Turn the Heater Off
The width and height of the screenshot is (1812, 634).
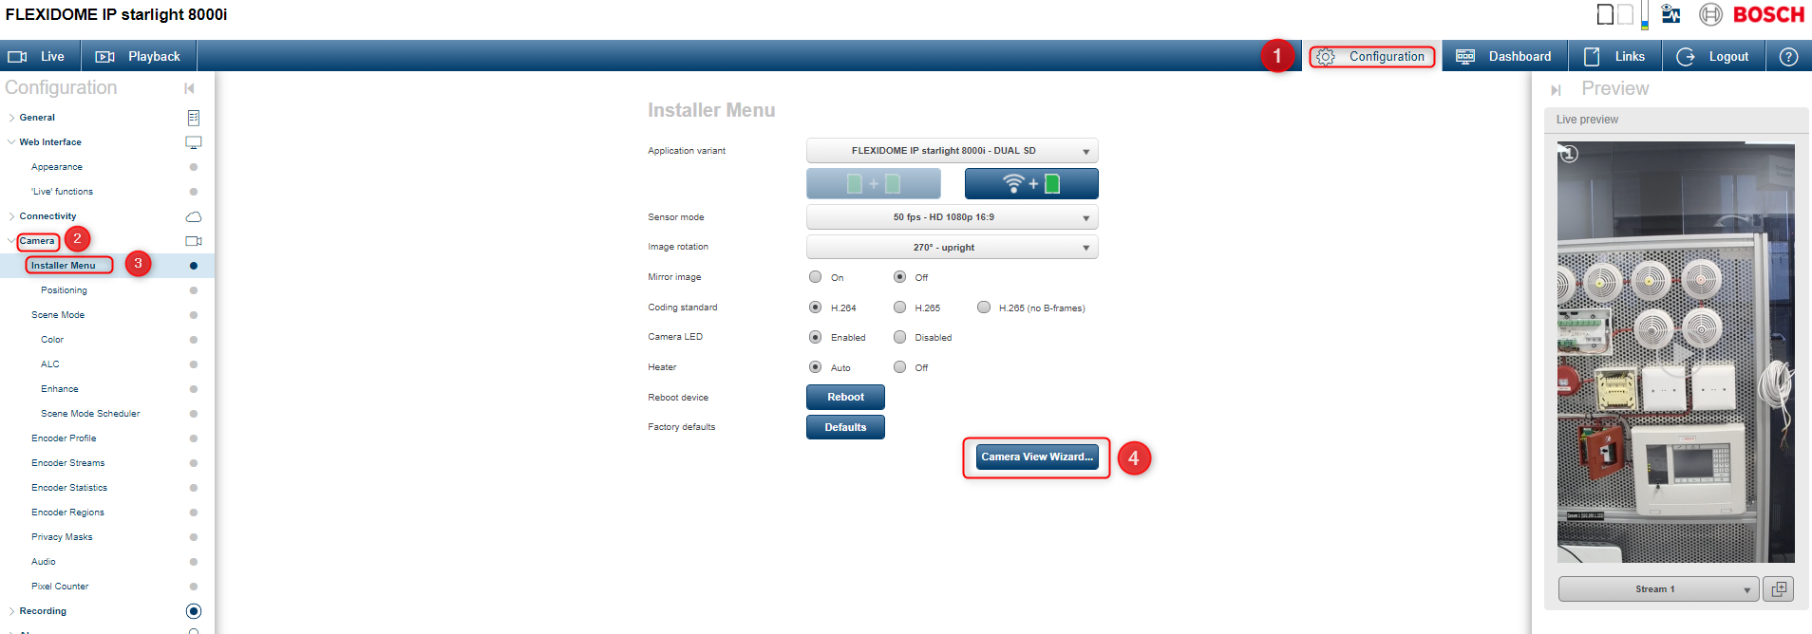[x=899, y=367]
